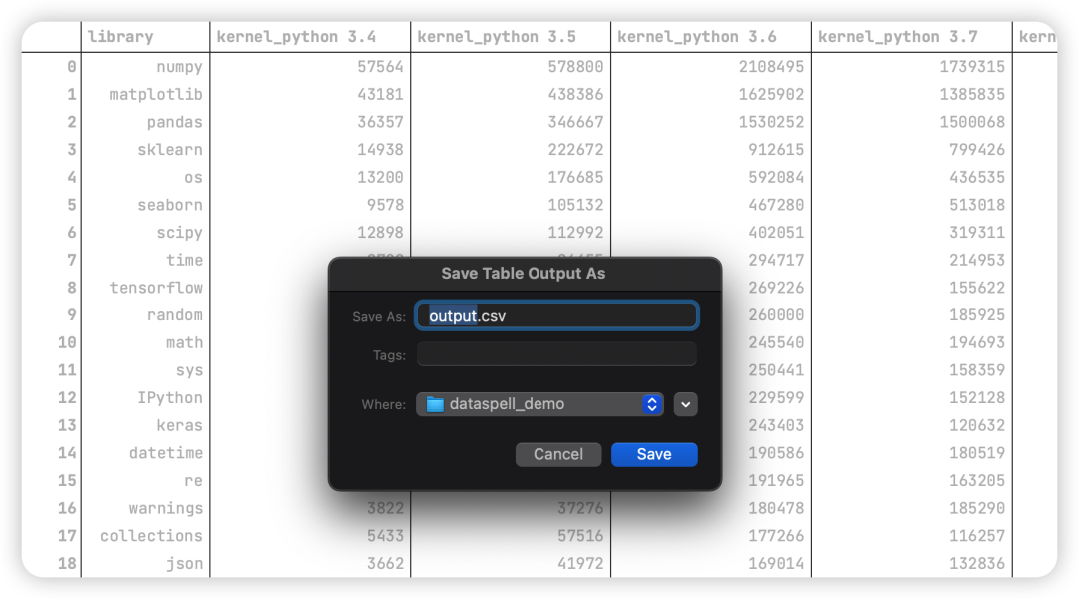The width and height of the screenshot is (1079, 599).
Task: Click the os library cell
Action: click(194, 177)
